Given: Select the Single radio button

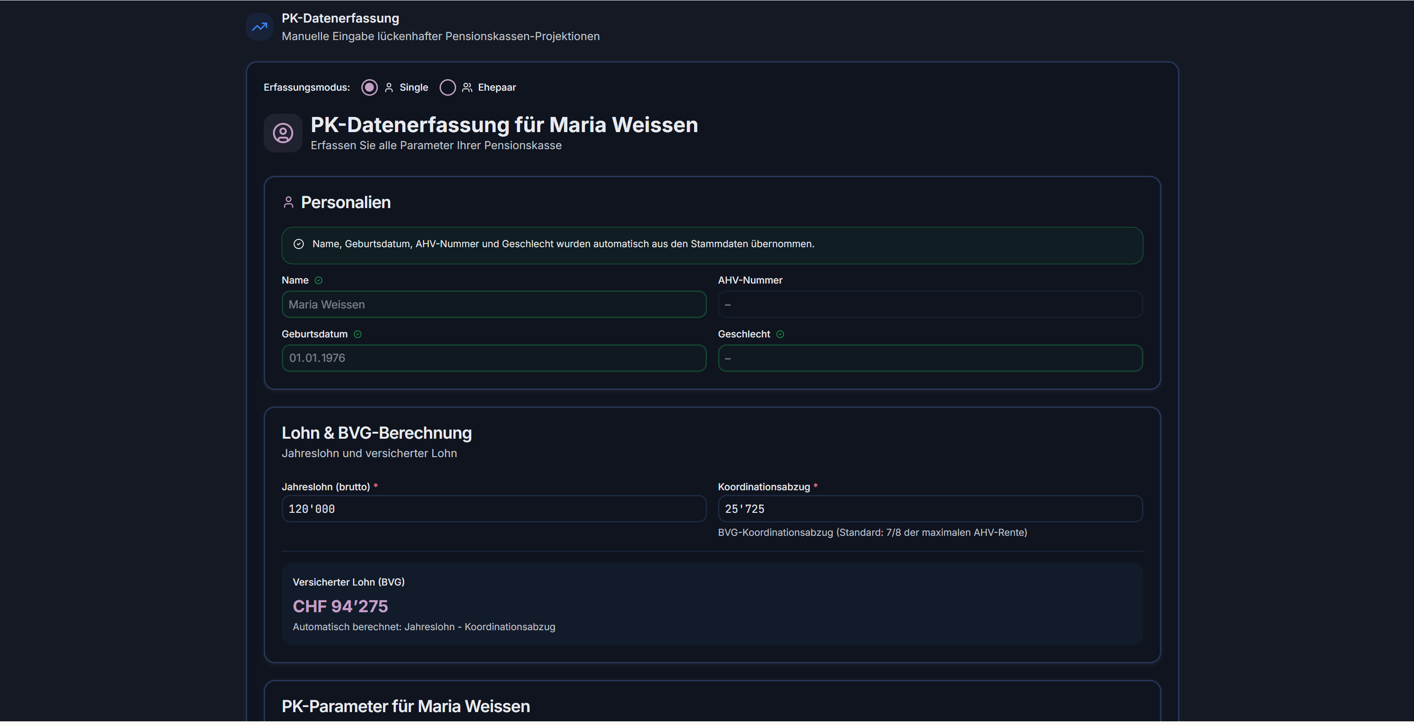Looking at the screenshot, I should coord(370,88).
